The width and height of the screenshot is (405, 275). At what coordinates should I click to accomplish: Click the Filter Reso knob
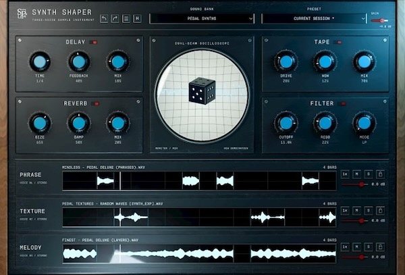(x=325, y=123)
